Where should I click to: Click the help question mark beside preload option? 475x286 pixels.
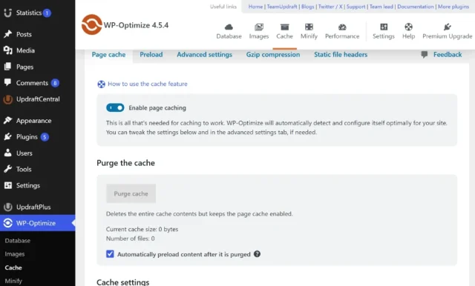click(x=257, y=254)
